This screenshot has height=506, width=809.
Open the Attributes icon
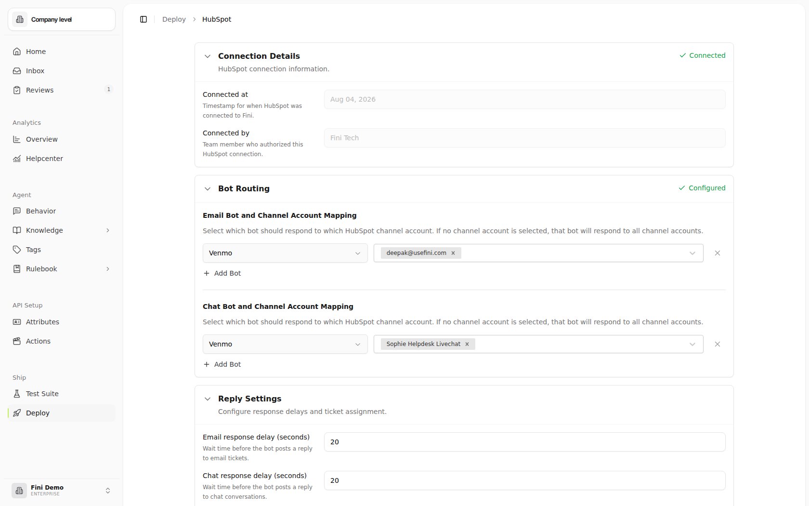(17, 322)
